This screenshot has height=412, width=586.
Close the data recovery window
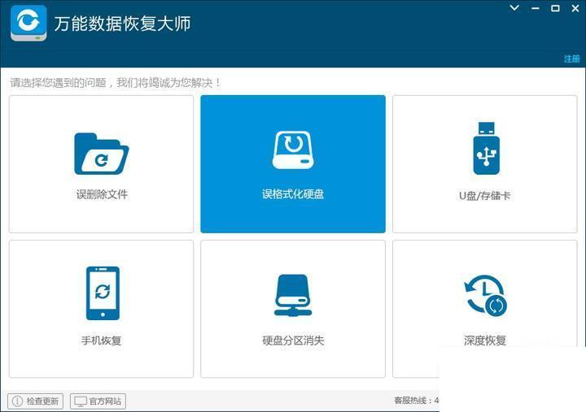[575, 8]
